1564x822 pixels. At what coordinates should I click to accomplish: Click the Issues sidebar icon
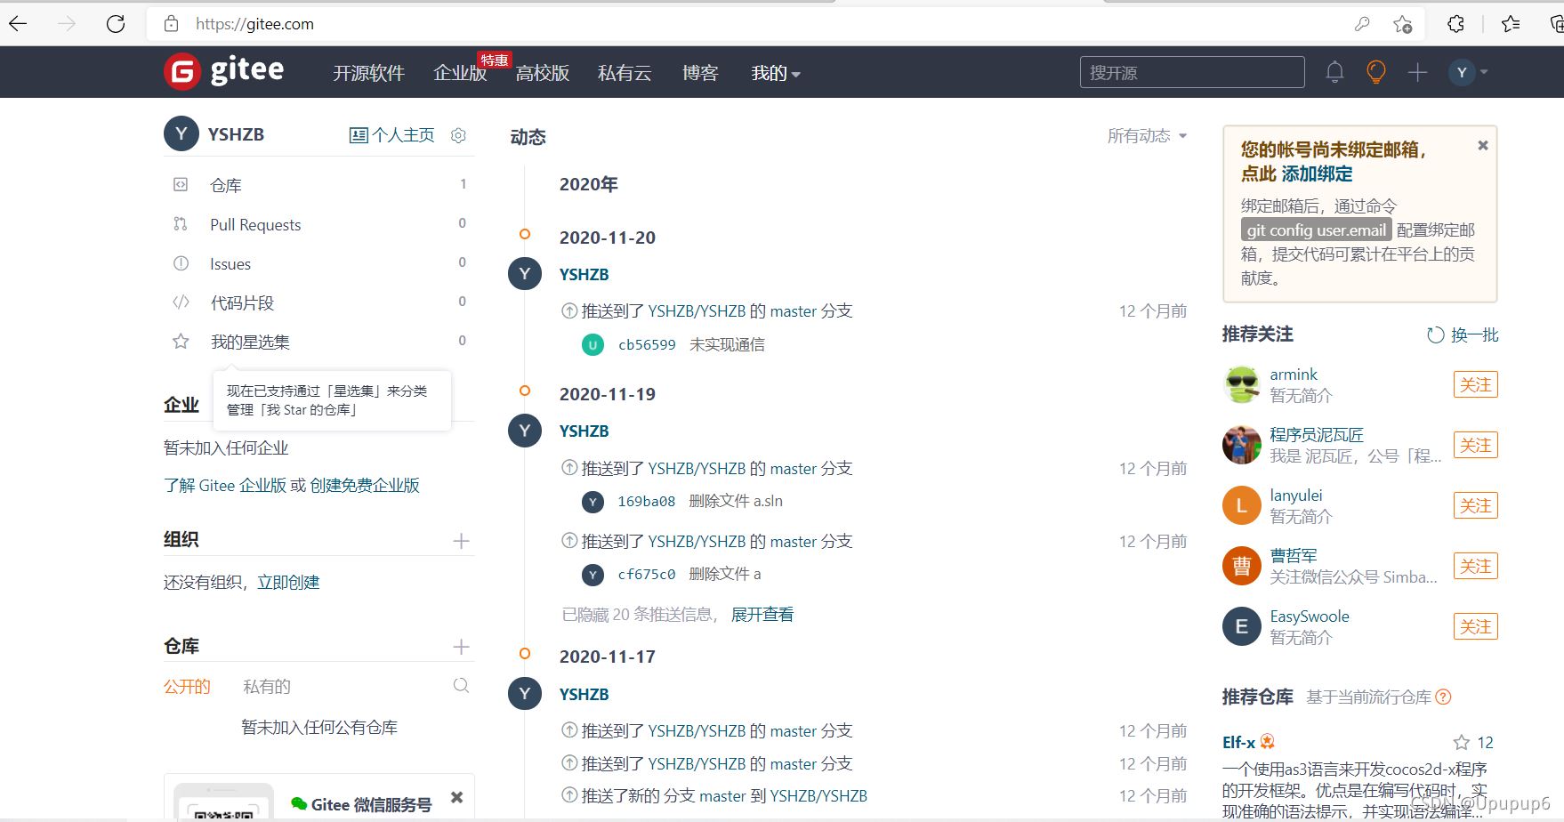pos(181,263)
